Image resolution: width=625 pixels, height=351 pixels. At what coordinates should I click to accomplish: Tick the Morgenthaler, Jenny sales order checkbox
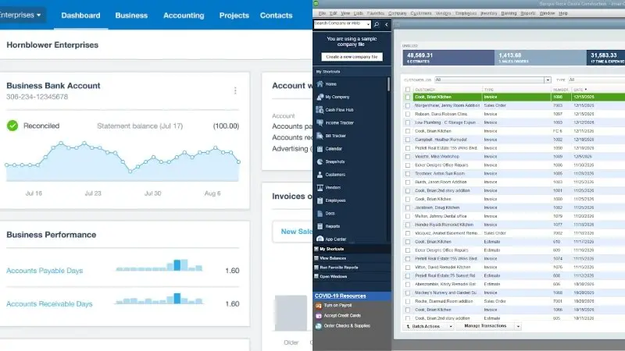click(x=408, y=105)
